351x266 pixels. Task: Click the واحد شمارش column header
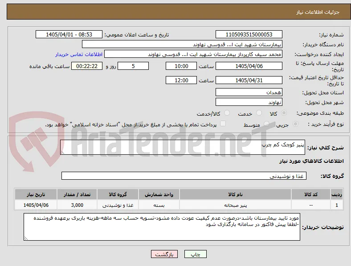coord(159,194)
